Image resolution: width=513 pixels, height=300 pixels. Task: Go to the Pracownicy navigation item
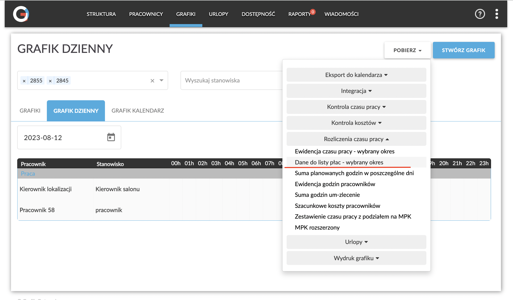pyautogui.click(x=146, y=14)
